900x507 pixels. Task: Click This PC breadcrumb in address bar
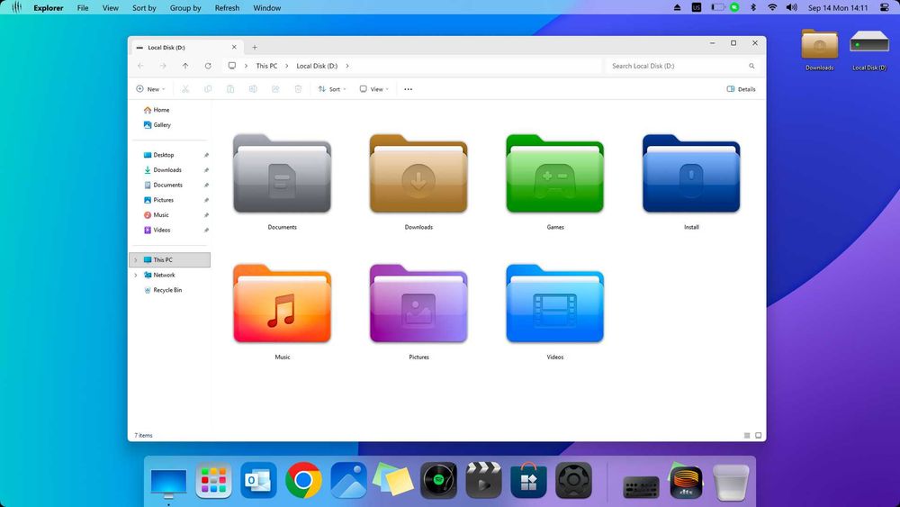[x=266, y=66]
